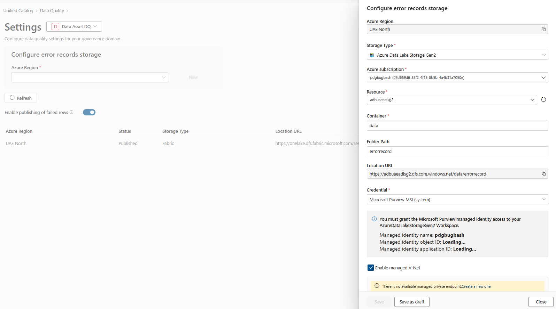Toggle Enable publishing of failed rows
The height and width of the screenshot is (309, 556).
pos(89,112)
